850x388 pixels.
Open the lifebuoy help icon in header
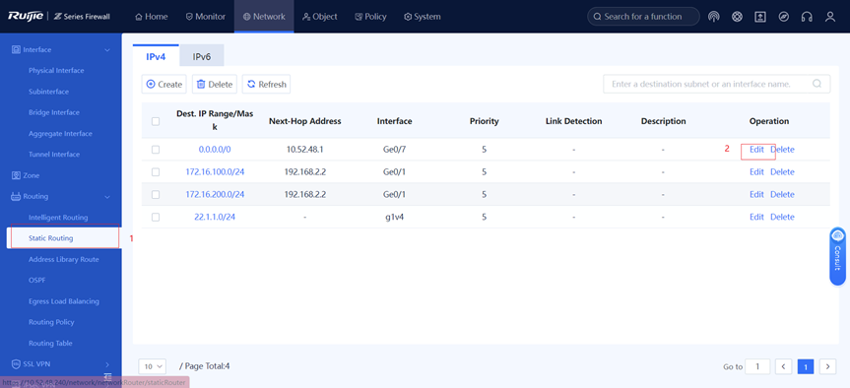[737, 17]
